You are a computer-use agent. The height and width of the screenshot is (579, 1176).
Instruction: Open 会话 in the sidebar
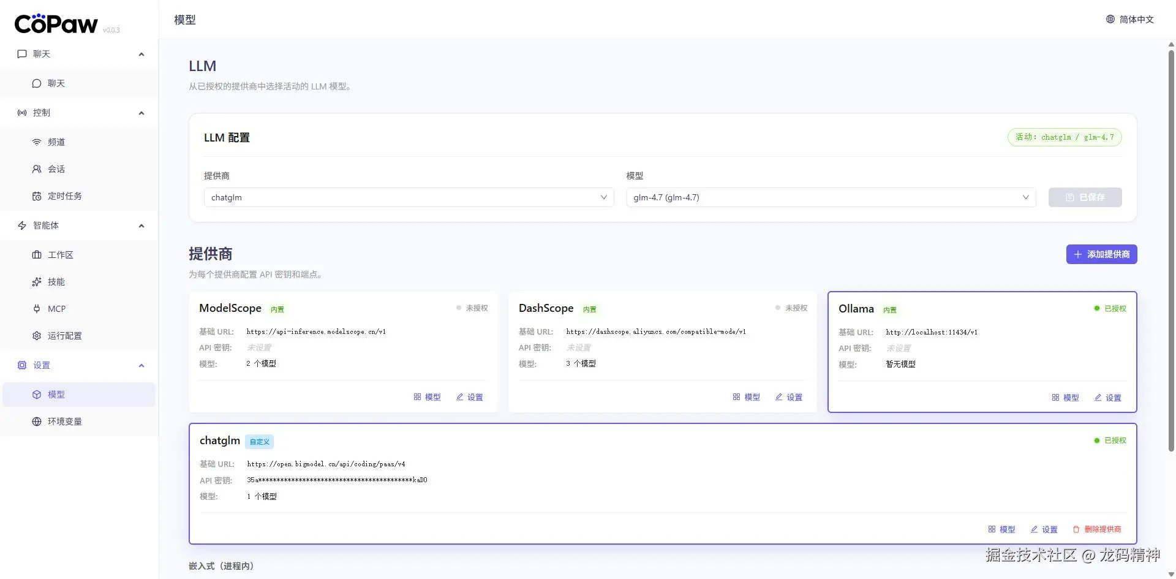[79, 169]
